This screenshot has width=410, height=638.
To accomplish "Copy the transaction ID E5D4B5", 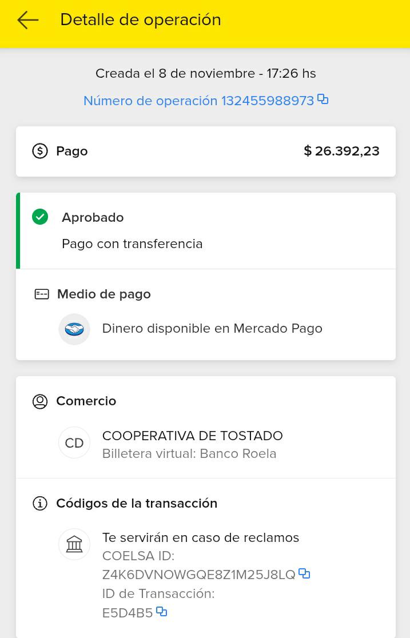I will pos(162,612).
